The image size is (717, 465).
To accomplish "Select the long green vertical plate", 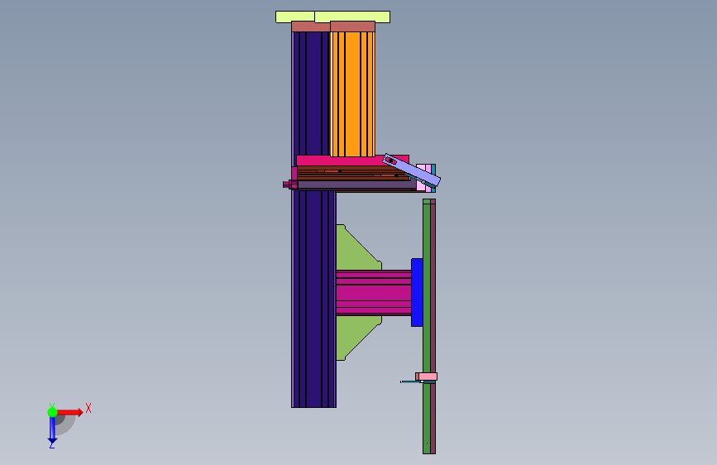I will click(427, 326).
